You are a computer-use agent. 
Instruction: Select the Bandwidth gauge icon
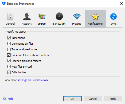point(59,16)
